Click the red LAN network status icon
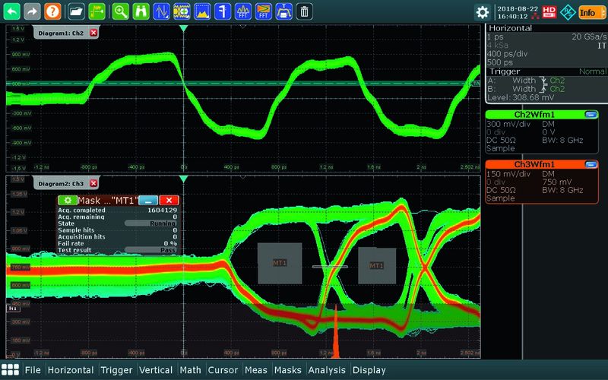Image resolution: width=608 pixels, height=380 pixels. [536, 16]
